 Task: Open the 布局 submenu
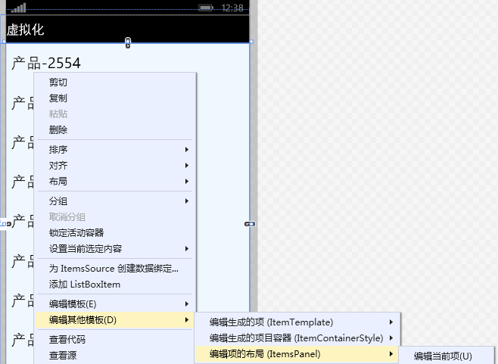pos(114,181)
